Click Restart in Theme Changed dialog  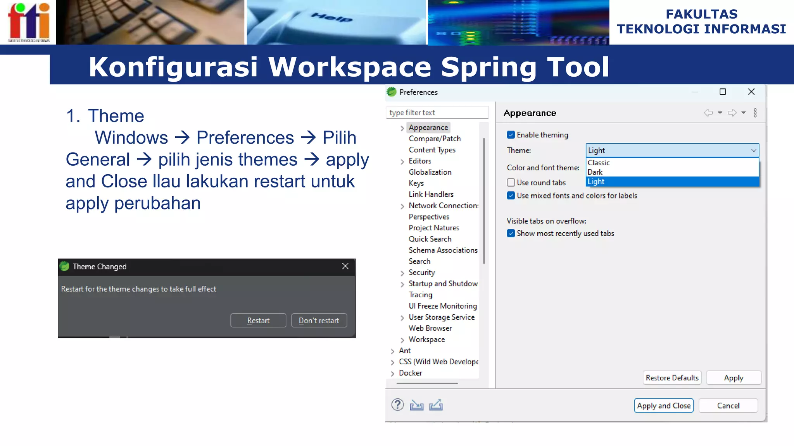click(258, 321)
